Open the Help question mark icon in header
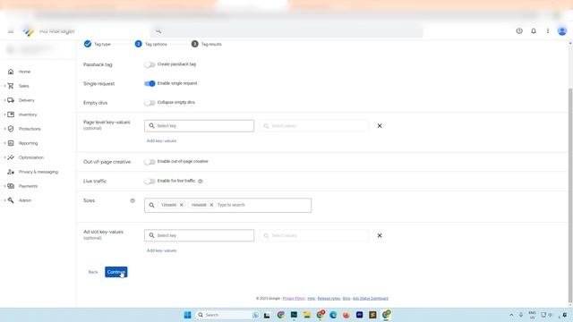Image resolution: width=573 pixels, height=322 pixels. tap(519, 31)
